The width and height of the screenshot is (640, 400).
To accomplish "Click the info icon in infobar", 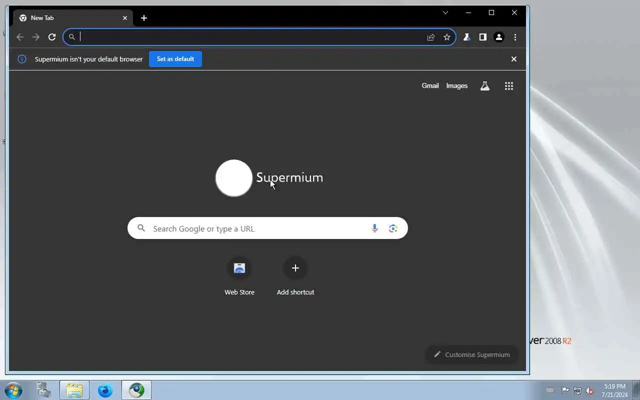I will click(x=22, y=59).
